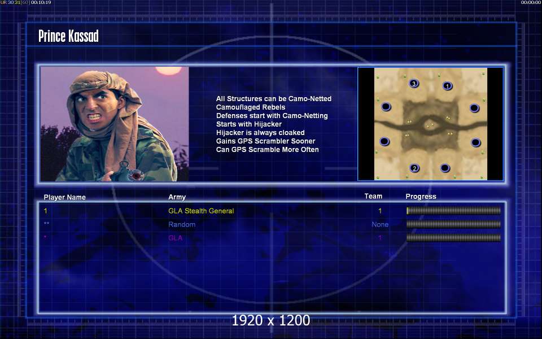Click start position marker 2 on minimap
Viewport: 542px width, 339px height.
[414, 168]
